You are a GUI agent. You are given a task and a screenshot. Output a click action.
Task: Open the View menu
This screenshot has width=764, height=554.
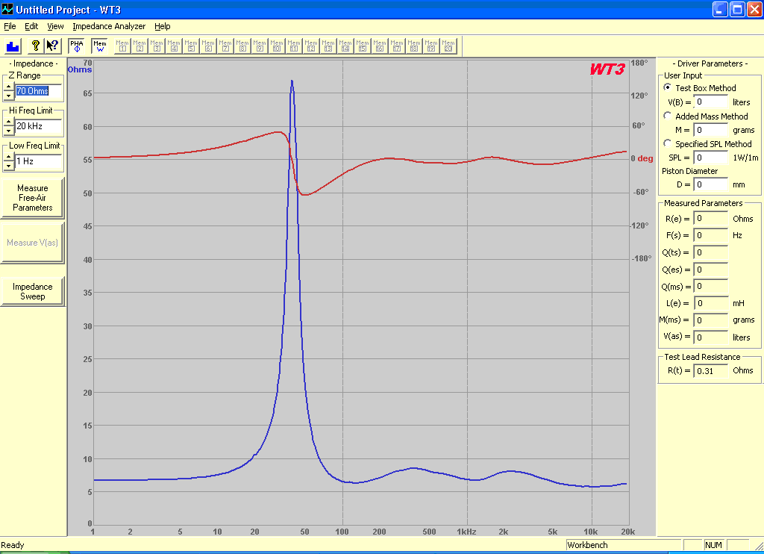55,26
